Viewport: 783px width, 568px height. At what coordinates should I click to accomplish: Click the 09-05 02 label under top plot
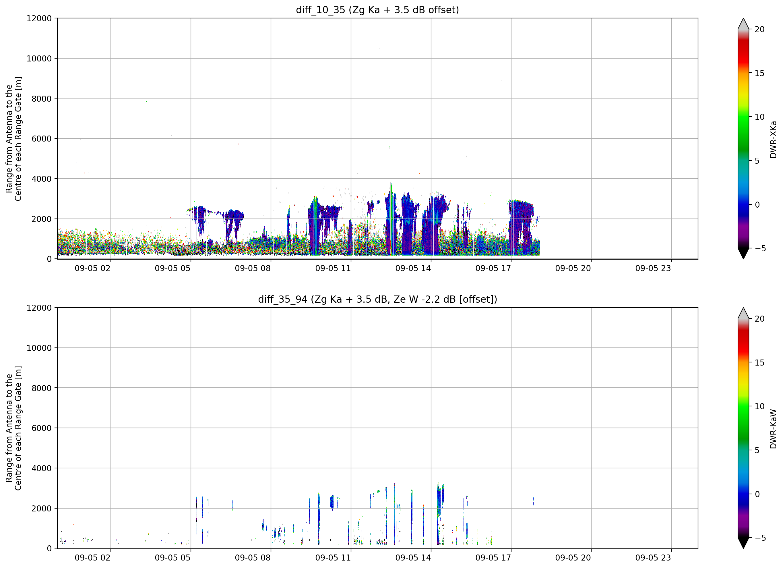(x=92, y=268)
